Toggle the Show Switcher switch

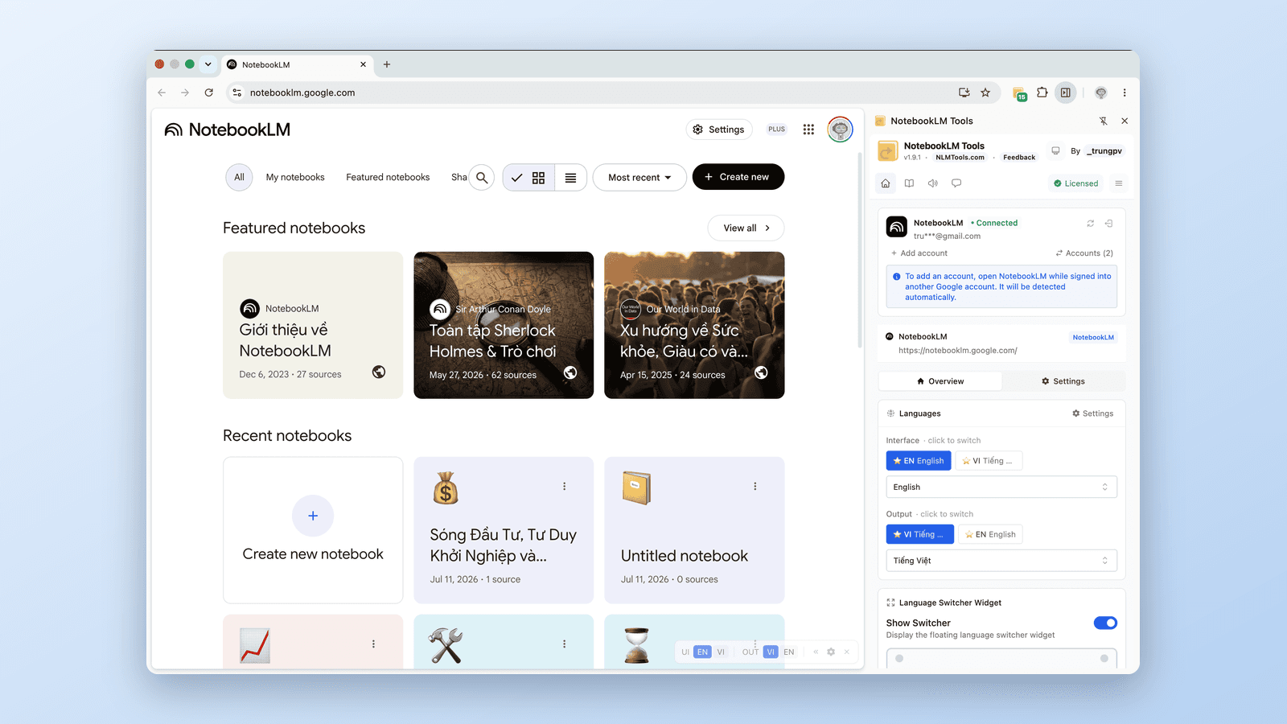tap(1105, 623)
